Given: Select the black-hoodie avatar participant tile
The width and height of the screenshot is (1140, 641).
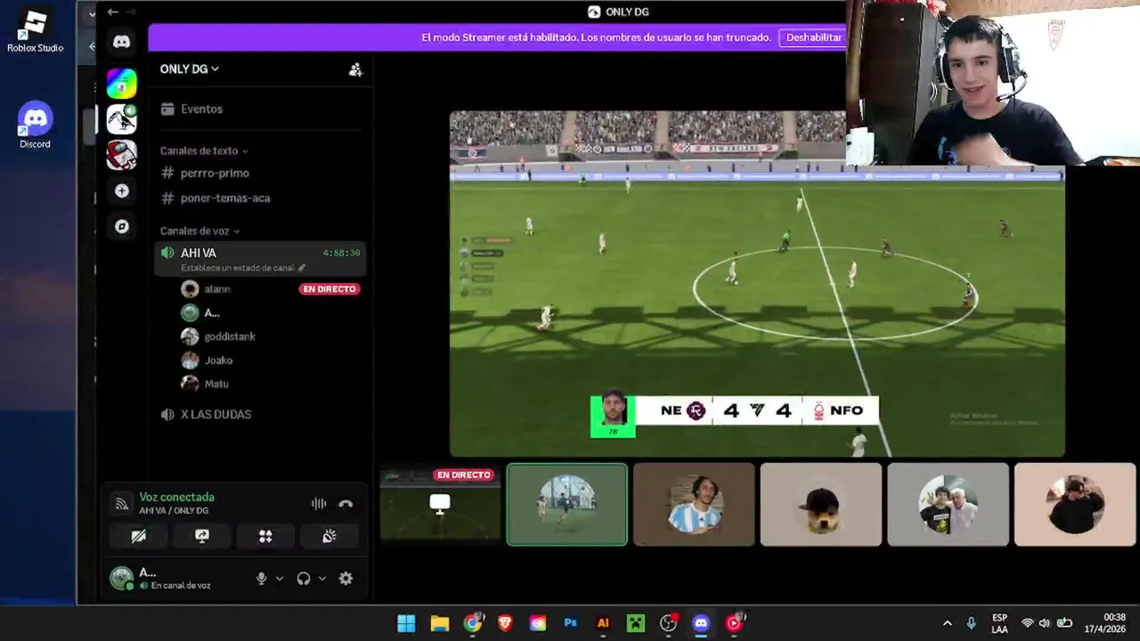Looking at the screenshot, I should 1075,504.
